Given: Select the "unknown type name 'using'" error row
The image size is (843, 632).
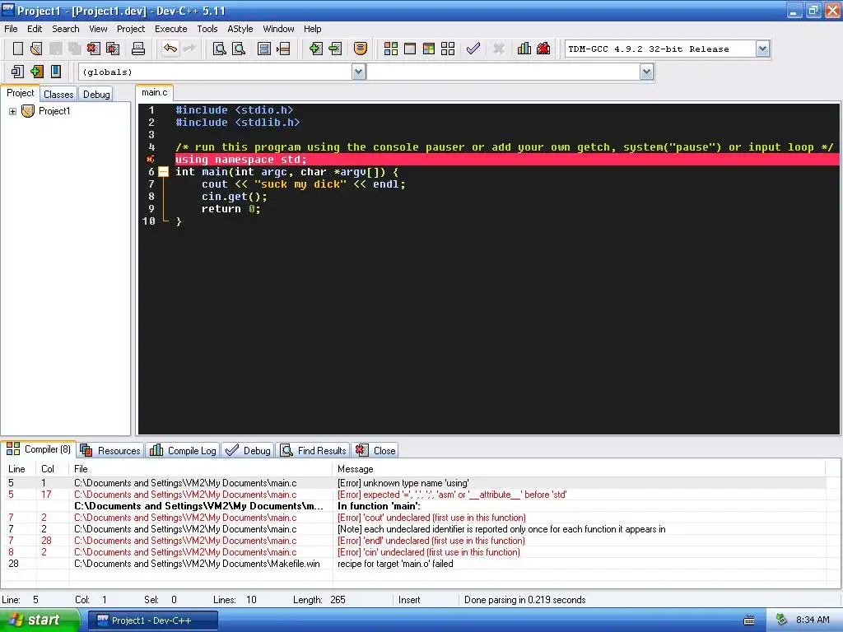Looking at the screenshot, I should (x=415, y=483).
